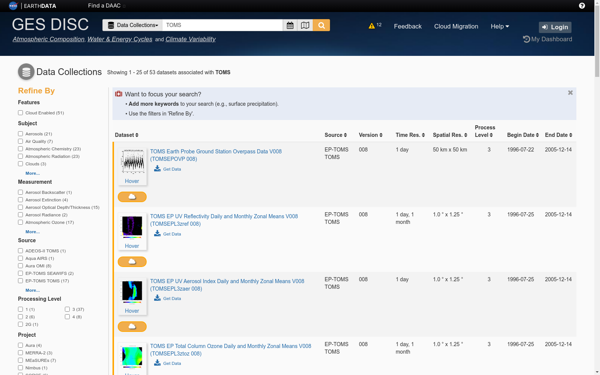Check Aerosol Optical Depth/Thickness (15) filter
Image resolution: width=600 pixels, height=375 pixels.
click(21, 207)
